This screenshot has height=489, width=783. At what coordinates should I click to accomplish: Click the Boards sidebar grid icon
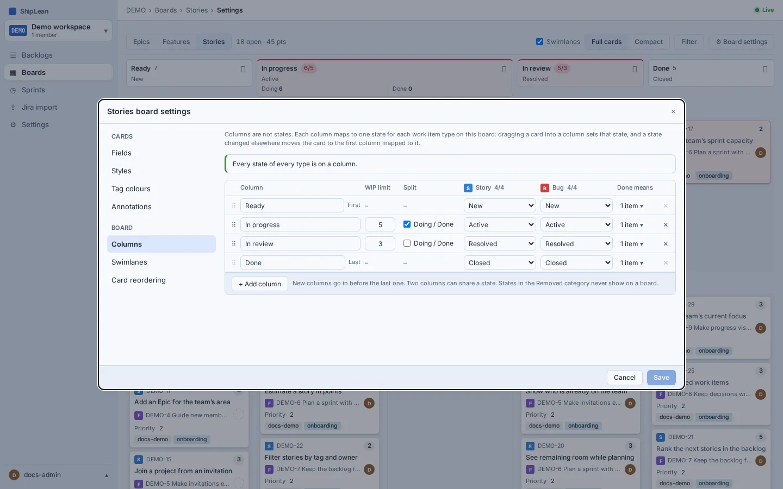coord(13,73)
